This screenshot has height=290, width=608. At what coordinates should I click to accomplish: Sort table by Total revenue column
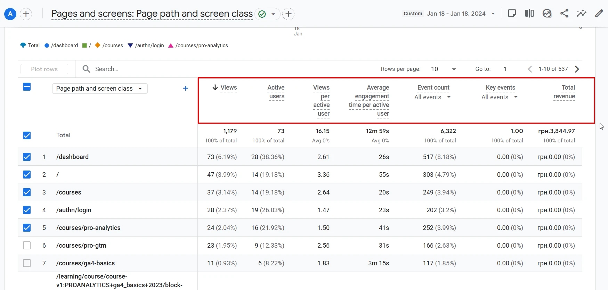pyautogui.click(x=564, y=92)
